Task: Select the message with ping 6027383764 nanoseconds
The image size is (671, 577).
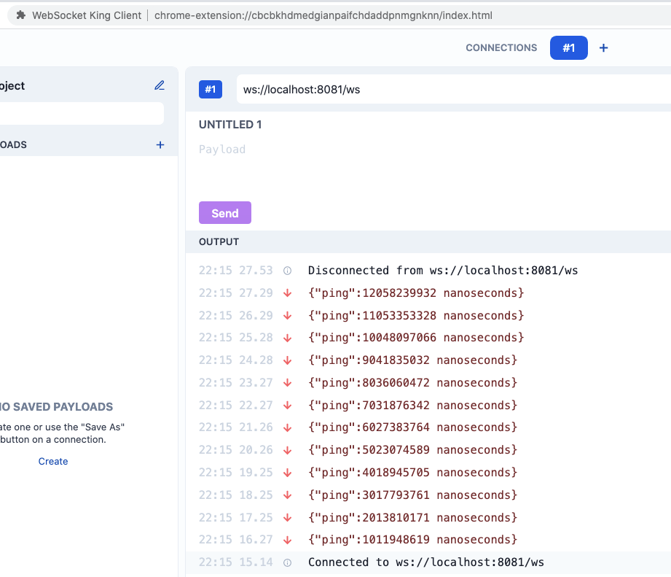Action: (412, 427)
